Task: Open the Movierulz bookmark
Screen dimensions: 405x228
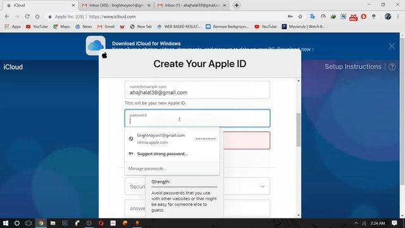Action: pos(304,27)
